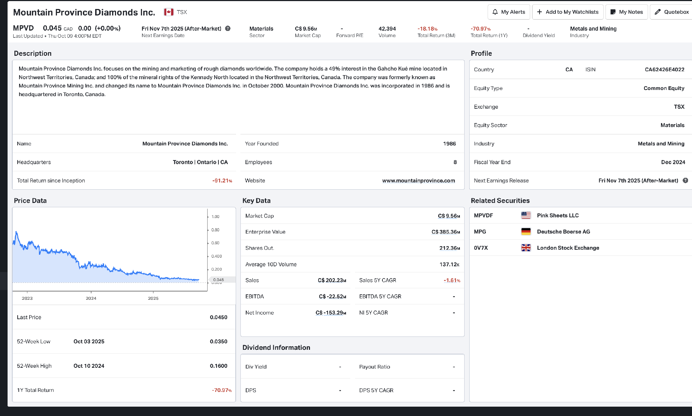Click the Sales C$202.23M value
The image size is (692, 416).
coord(332,280)
